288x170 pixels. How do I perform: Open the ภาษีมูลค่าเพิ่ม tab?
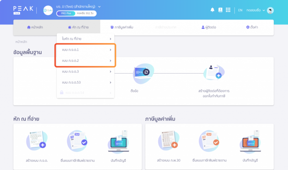(122, 27)
